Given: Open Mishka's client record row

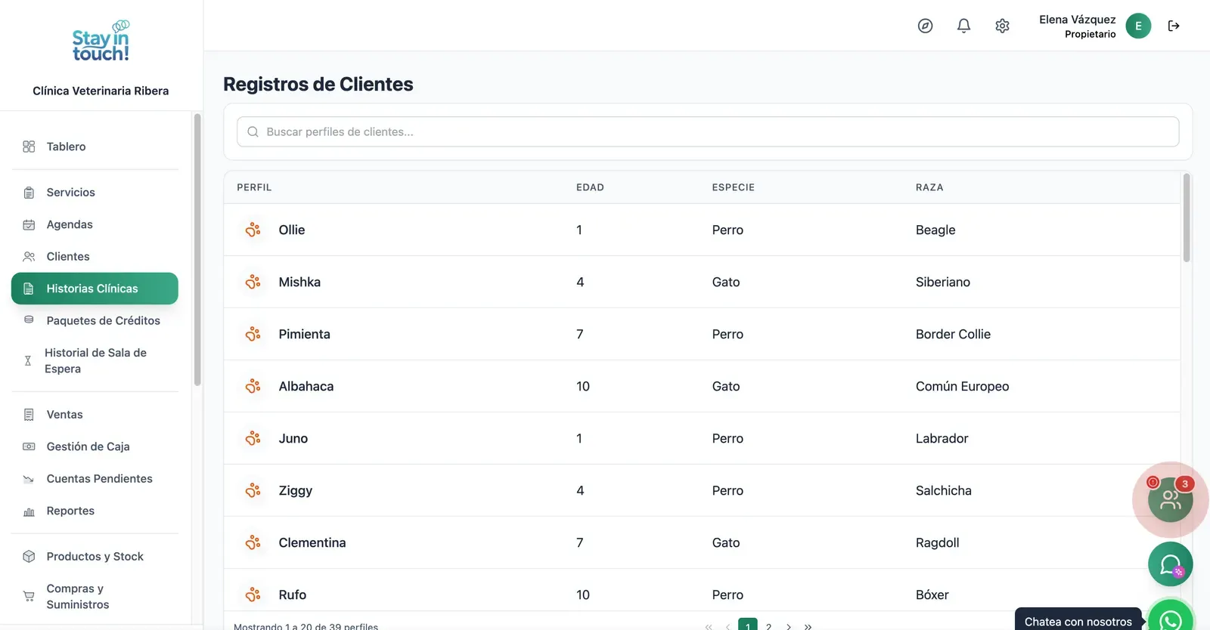Looking at the screenshot, I should [702, 282].
